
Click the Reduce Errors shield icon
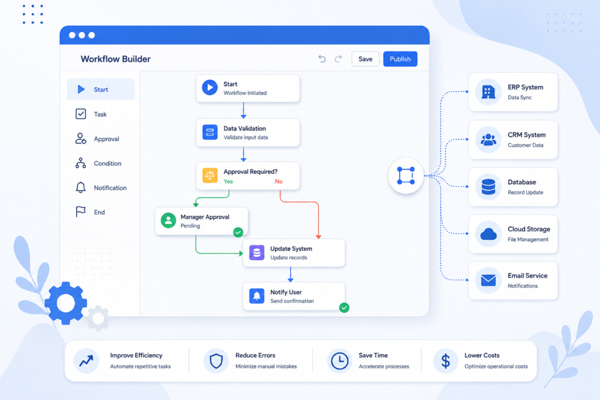216,361
